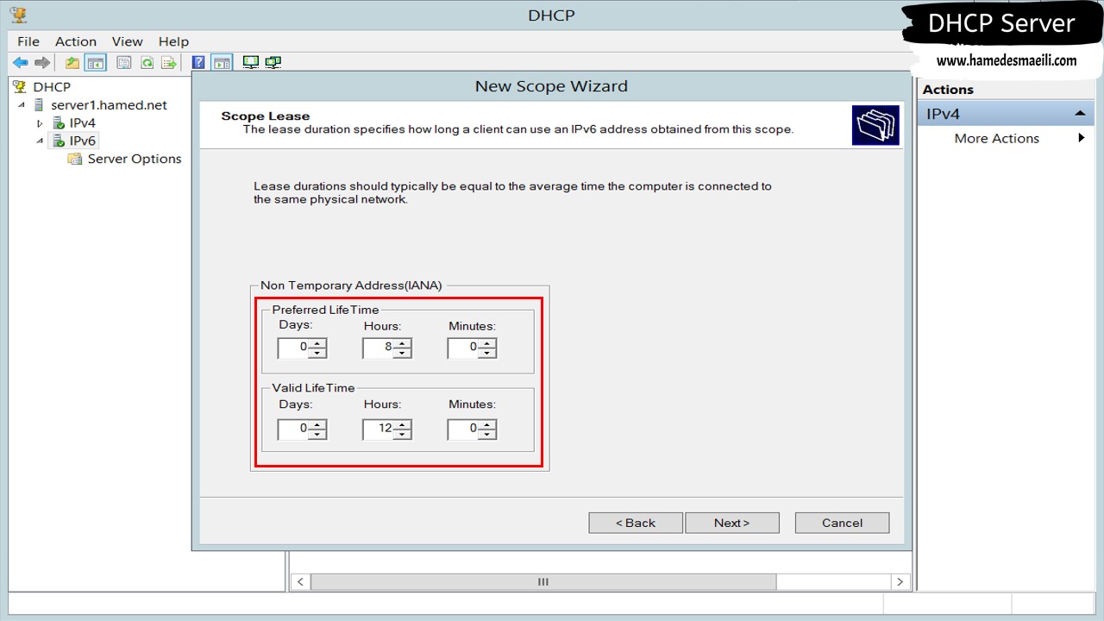Increase Valid LifeTime Days with up arrow
Viewport: 1104px width, 621px height.
point(317,423)
